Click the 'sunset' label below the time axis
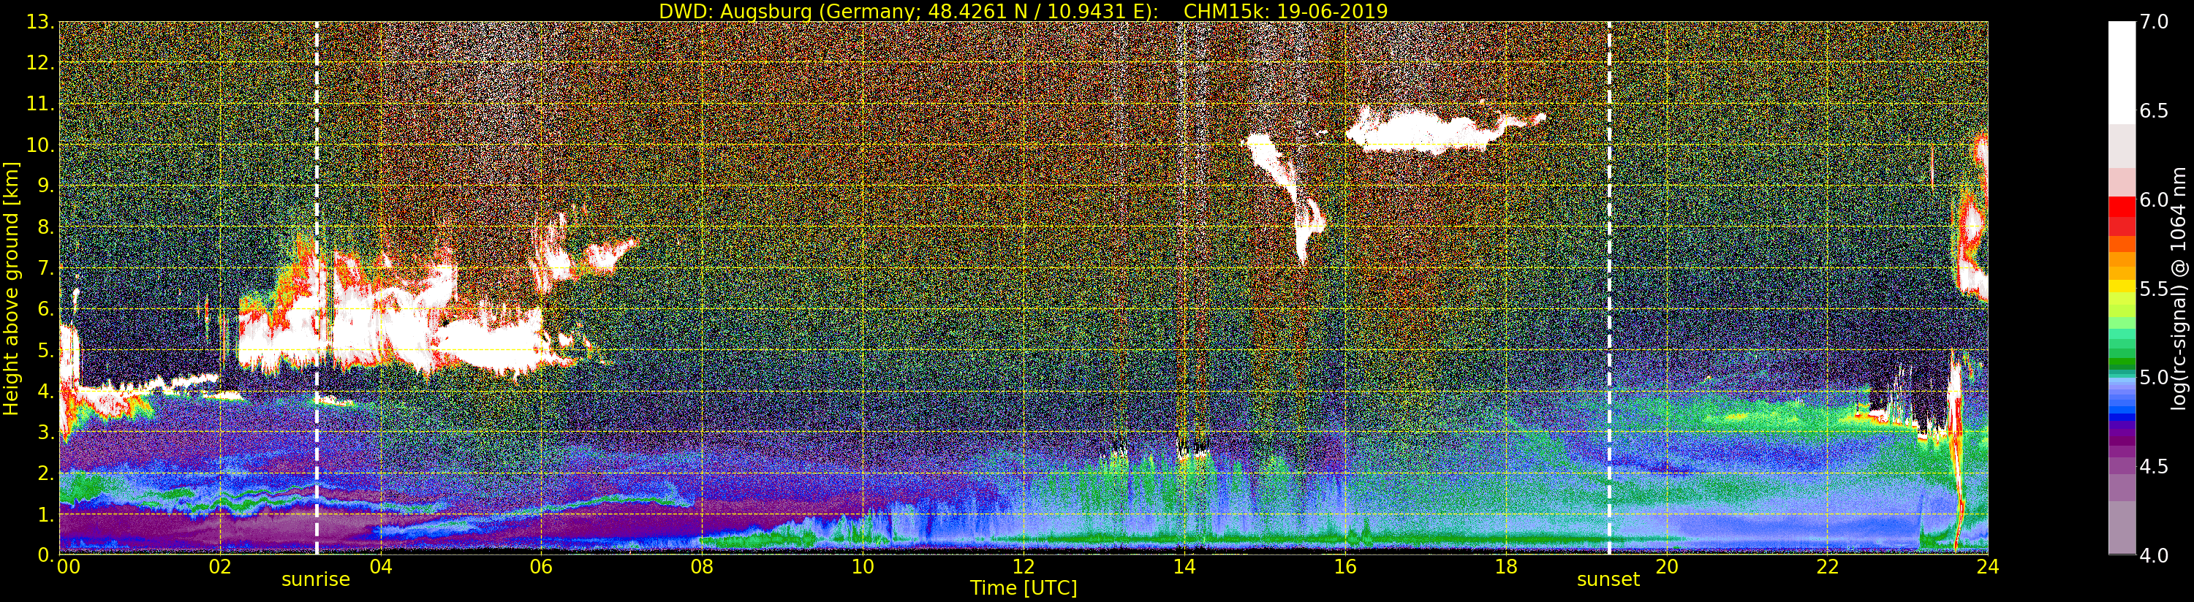 click(1608, 579)
